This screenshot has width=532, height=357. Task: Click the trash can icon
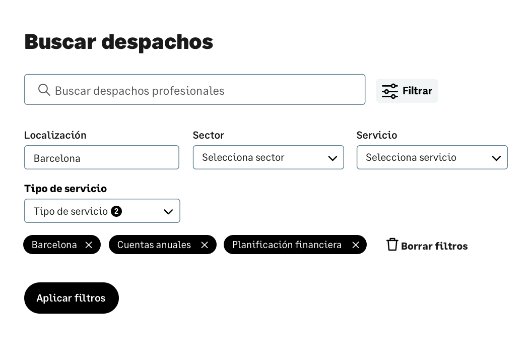pos(392,245)
